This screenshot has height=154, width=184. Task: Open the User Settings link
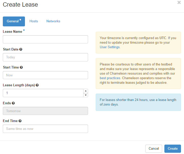(x=110, y=47)
